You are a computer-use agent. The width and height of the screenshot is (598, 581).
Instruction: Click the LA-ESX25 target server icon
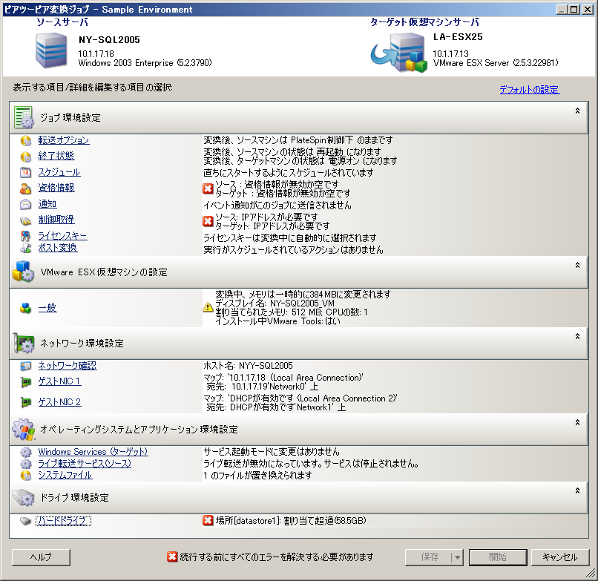click(399, 53)
